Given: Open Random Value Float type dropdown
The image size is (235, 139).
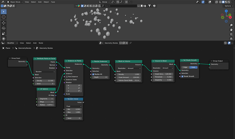Looking at the screenshot, I should (x=74, y=106).
